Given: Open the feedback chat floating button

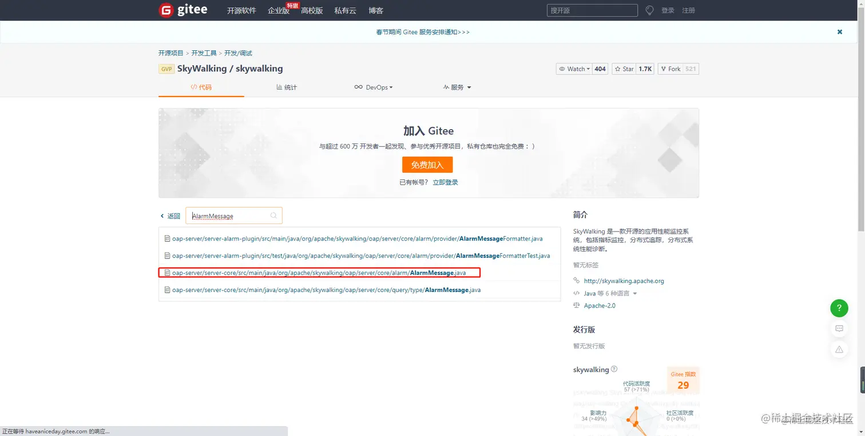Looking at the screenshot, I should pyautogui.click(x=839, y=329).
